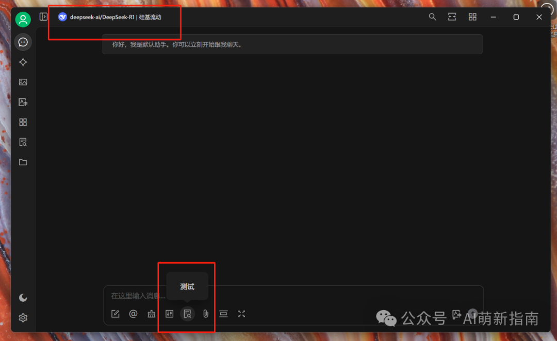Screen dimensions: 557x341
Task: Open the assistants chat page in sidebar
Action: pos(23,42)
